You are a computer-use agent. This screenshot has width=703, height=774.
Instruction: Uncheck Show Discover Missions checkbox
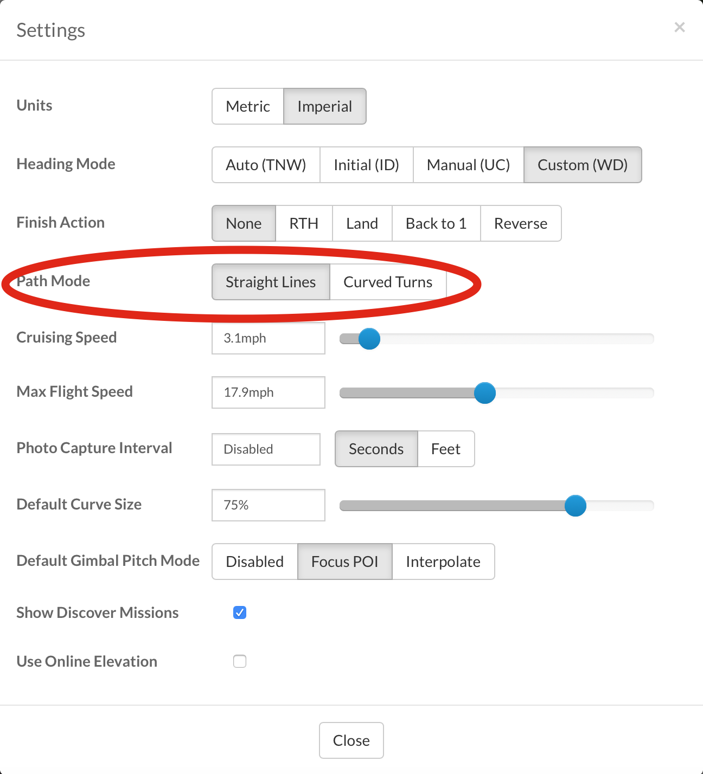tap(240, 612)
